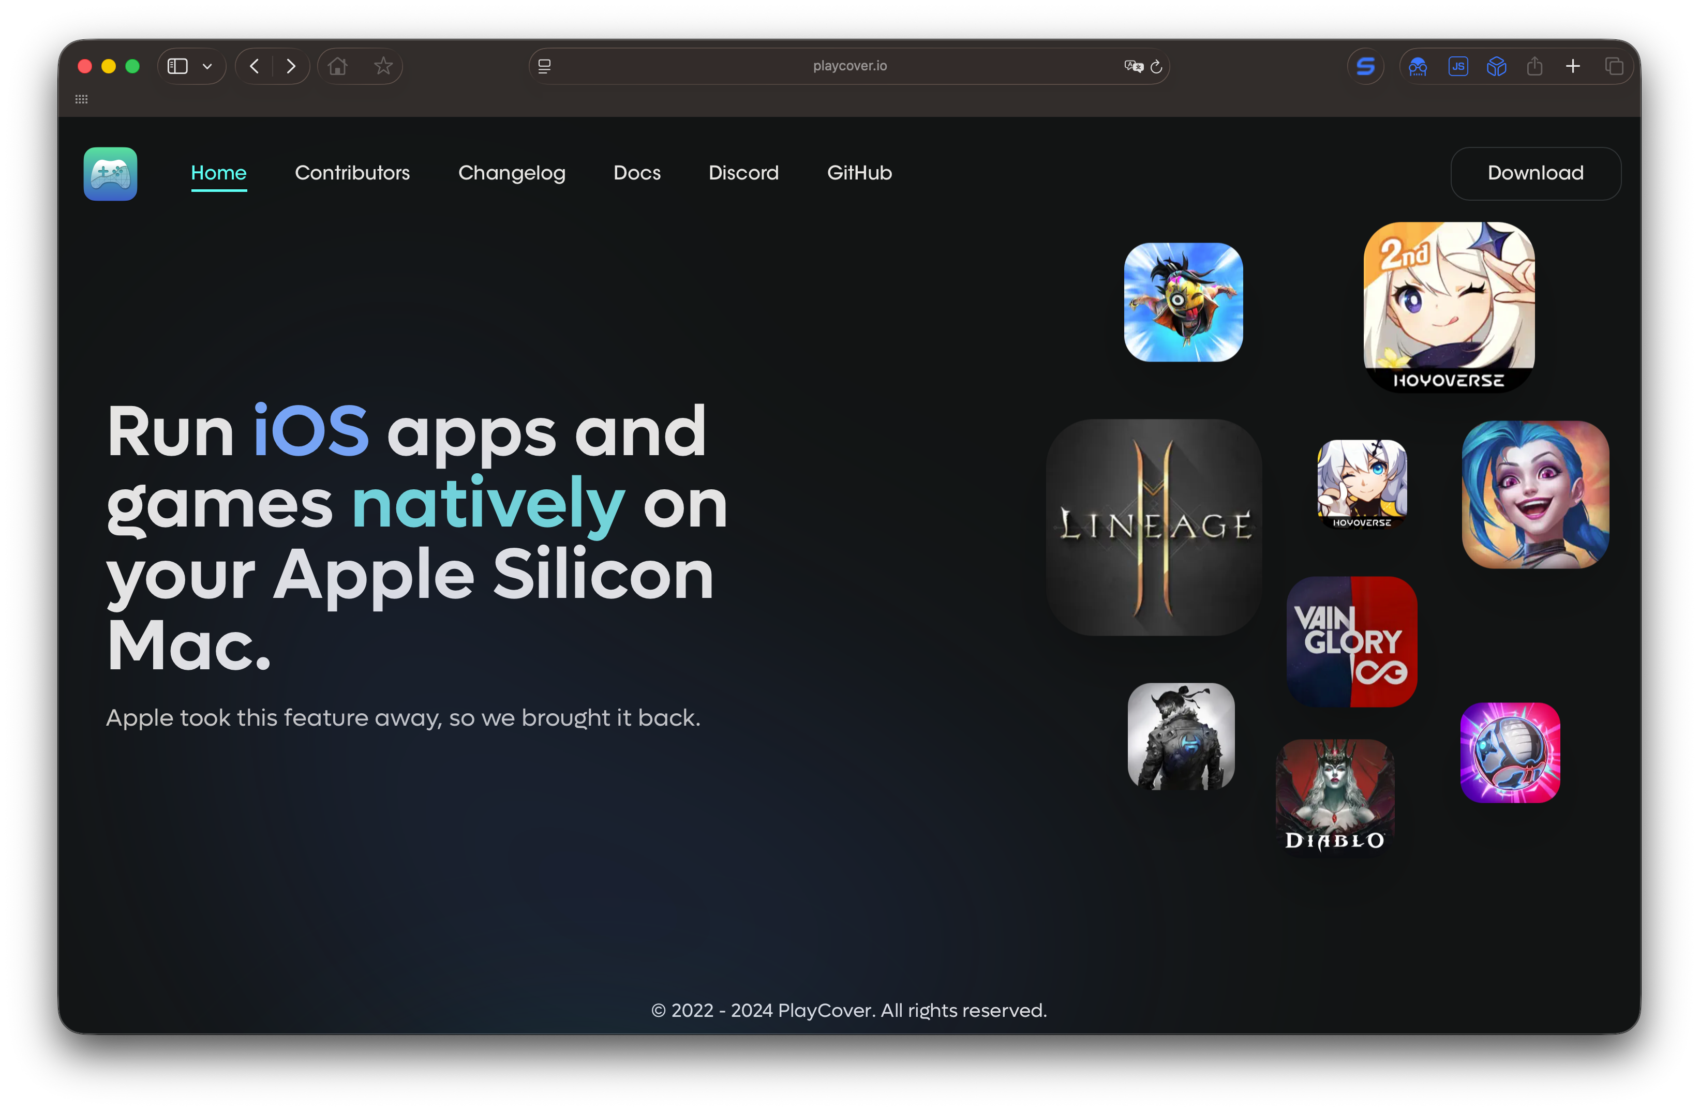Screen dimensions: 1699x1111
Task: Open the JS extension icon
Action: point(1458,66)
